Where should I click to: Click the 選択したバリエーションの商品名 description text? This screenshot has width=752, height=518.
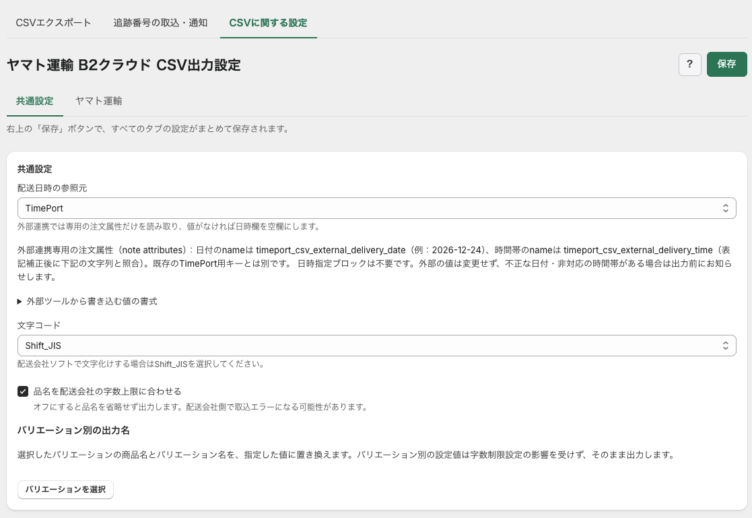pos(346,455)
